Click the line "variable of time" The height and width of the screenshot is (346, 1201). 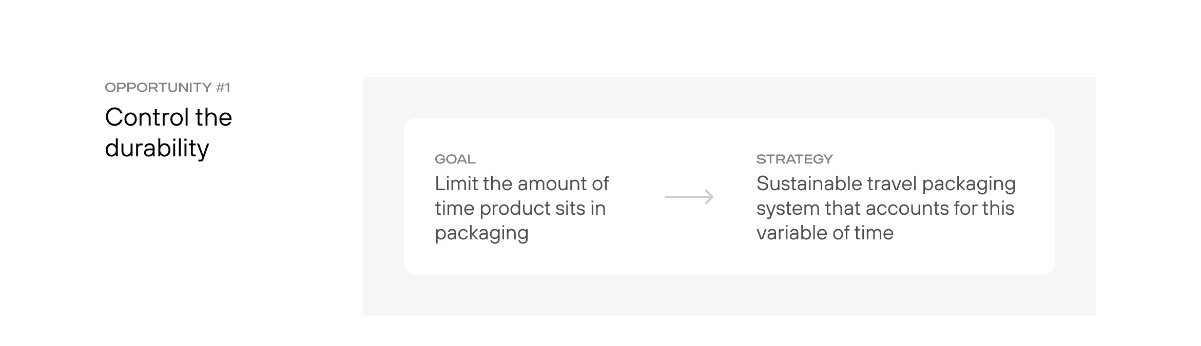click(825, 233)
